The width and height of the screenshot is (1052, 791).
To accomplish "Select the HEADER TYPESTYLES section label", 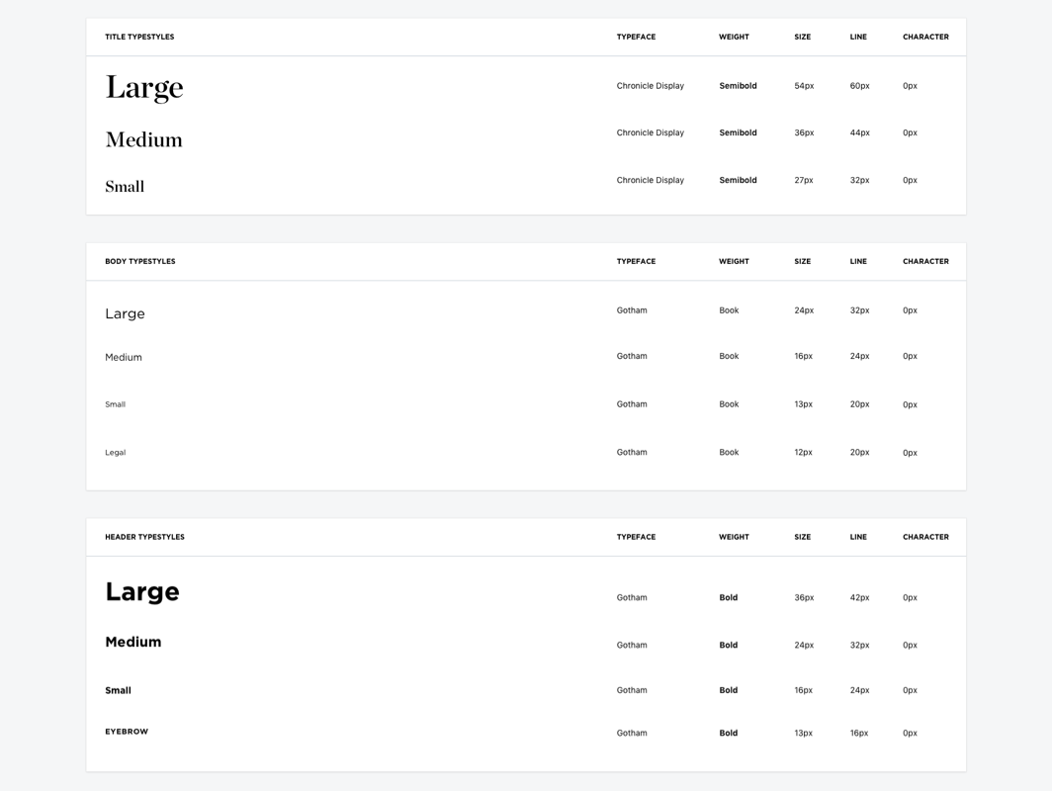I will (143, 537).
